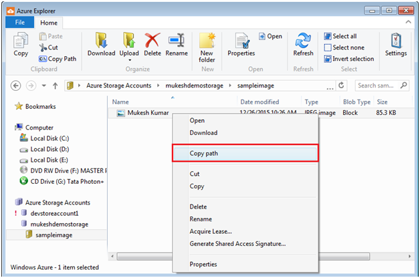420x278 pixels.
Task: Click the Paste button in ribbon
Action: [x=51, y=36]
